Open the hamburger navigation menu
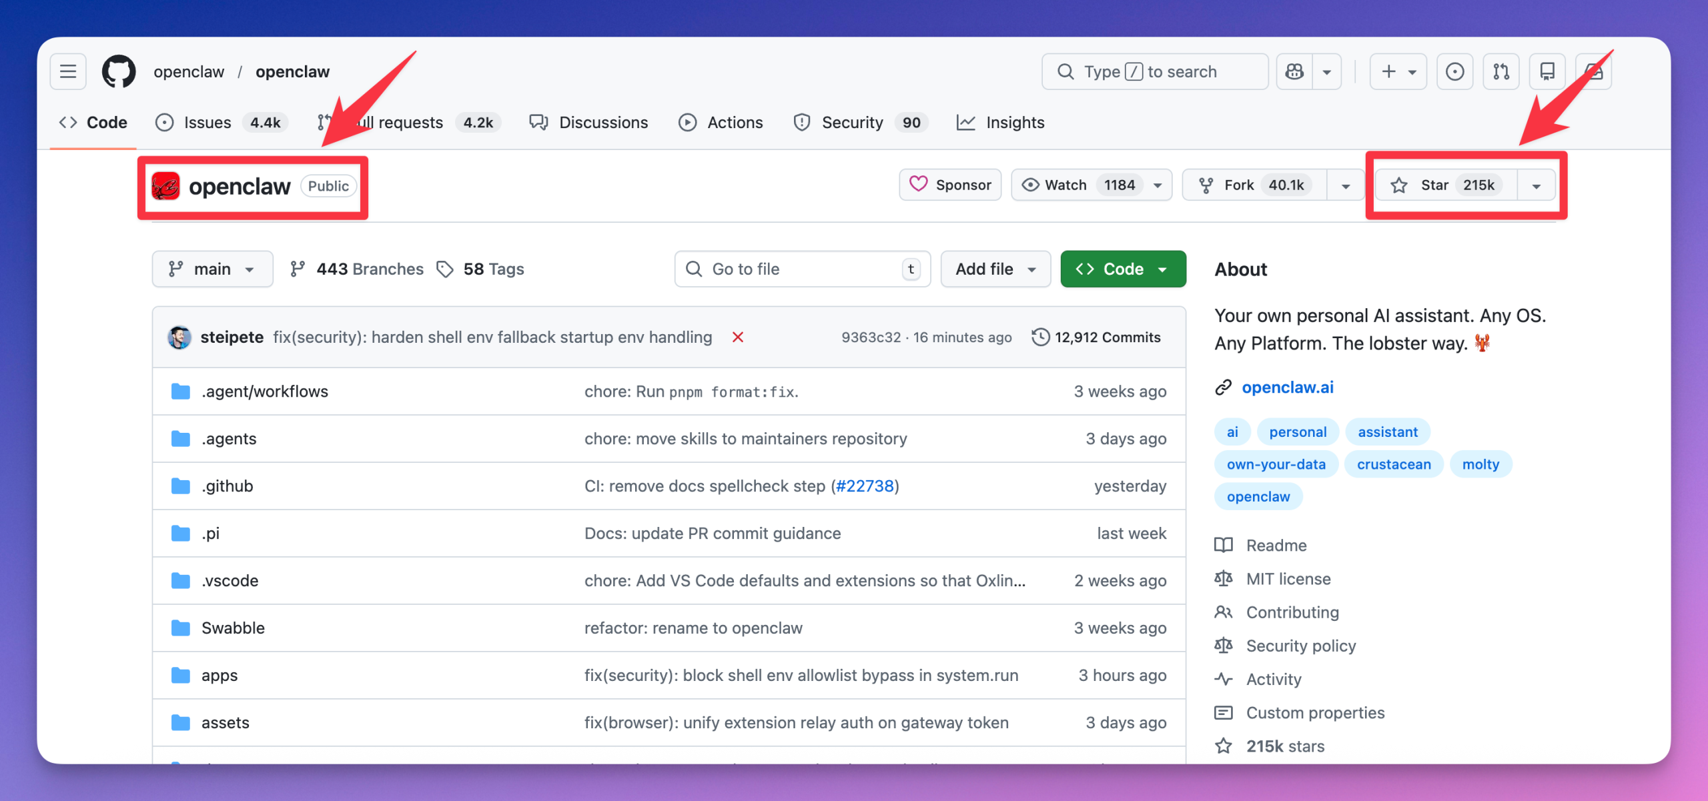The height and width of the screenshot is (801, 1708). click(x=68, y=71)
